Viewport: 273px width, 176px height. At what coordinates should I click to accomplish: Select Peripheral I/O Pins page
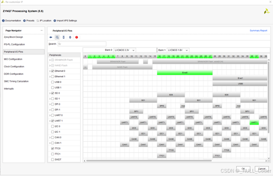24,52
